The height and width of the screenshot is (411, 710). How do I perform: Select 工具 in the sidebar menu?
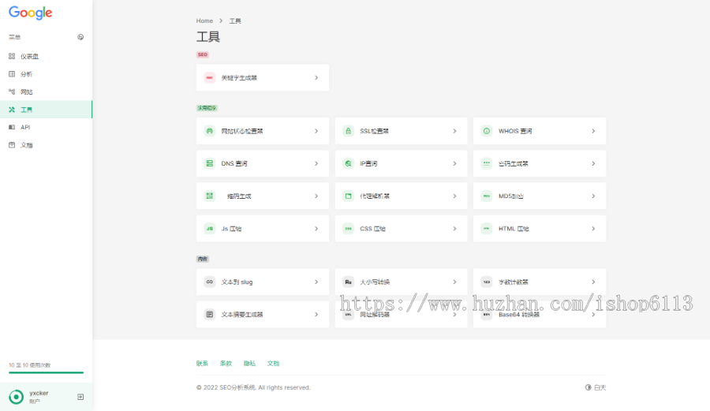click(47, 110)
